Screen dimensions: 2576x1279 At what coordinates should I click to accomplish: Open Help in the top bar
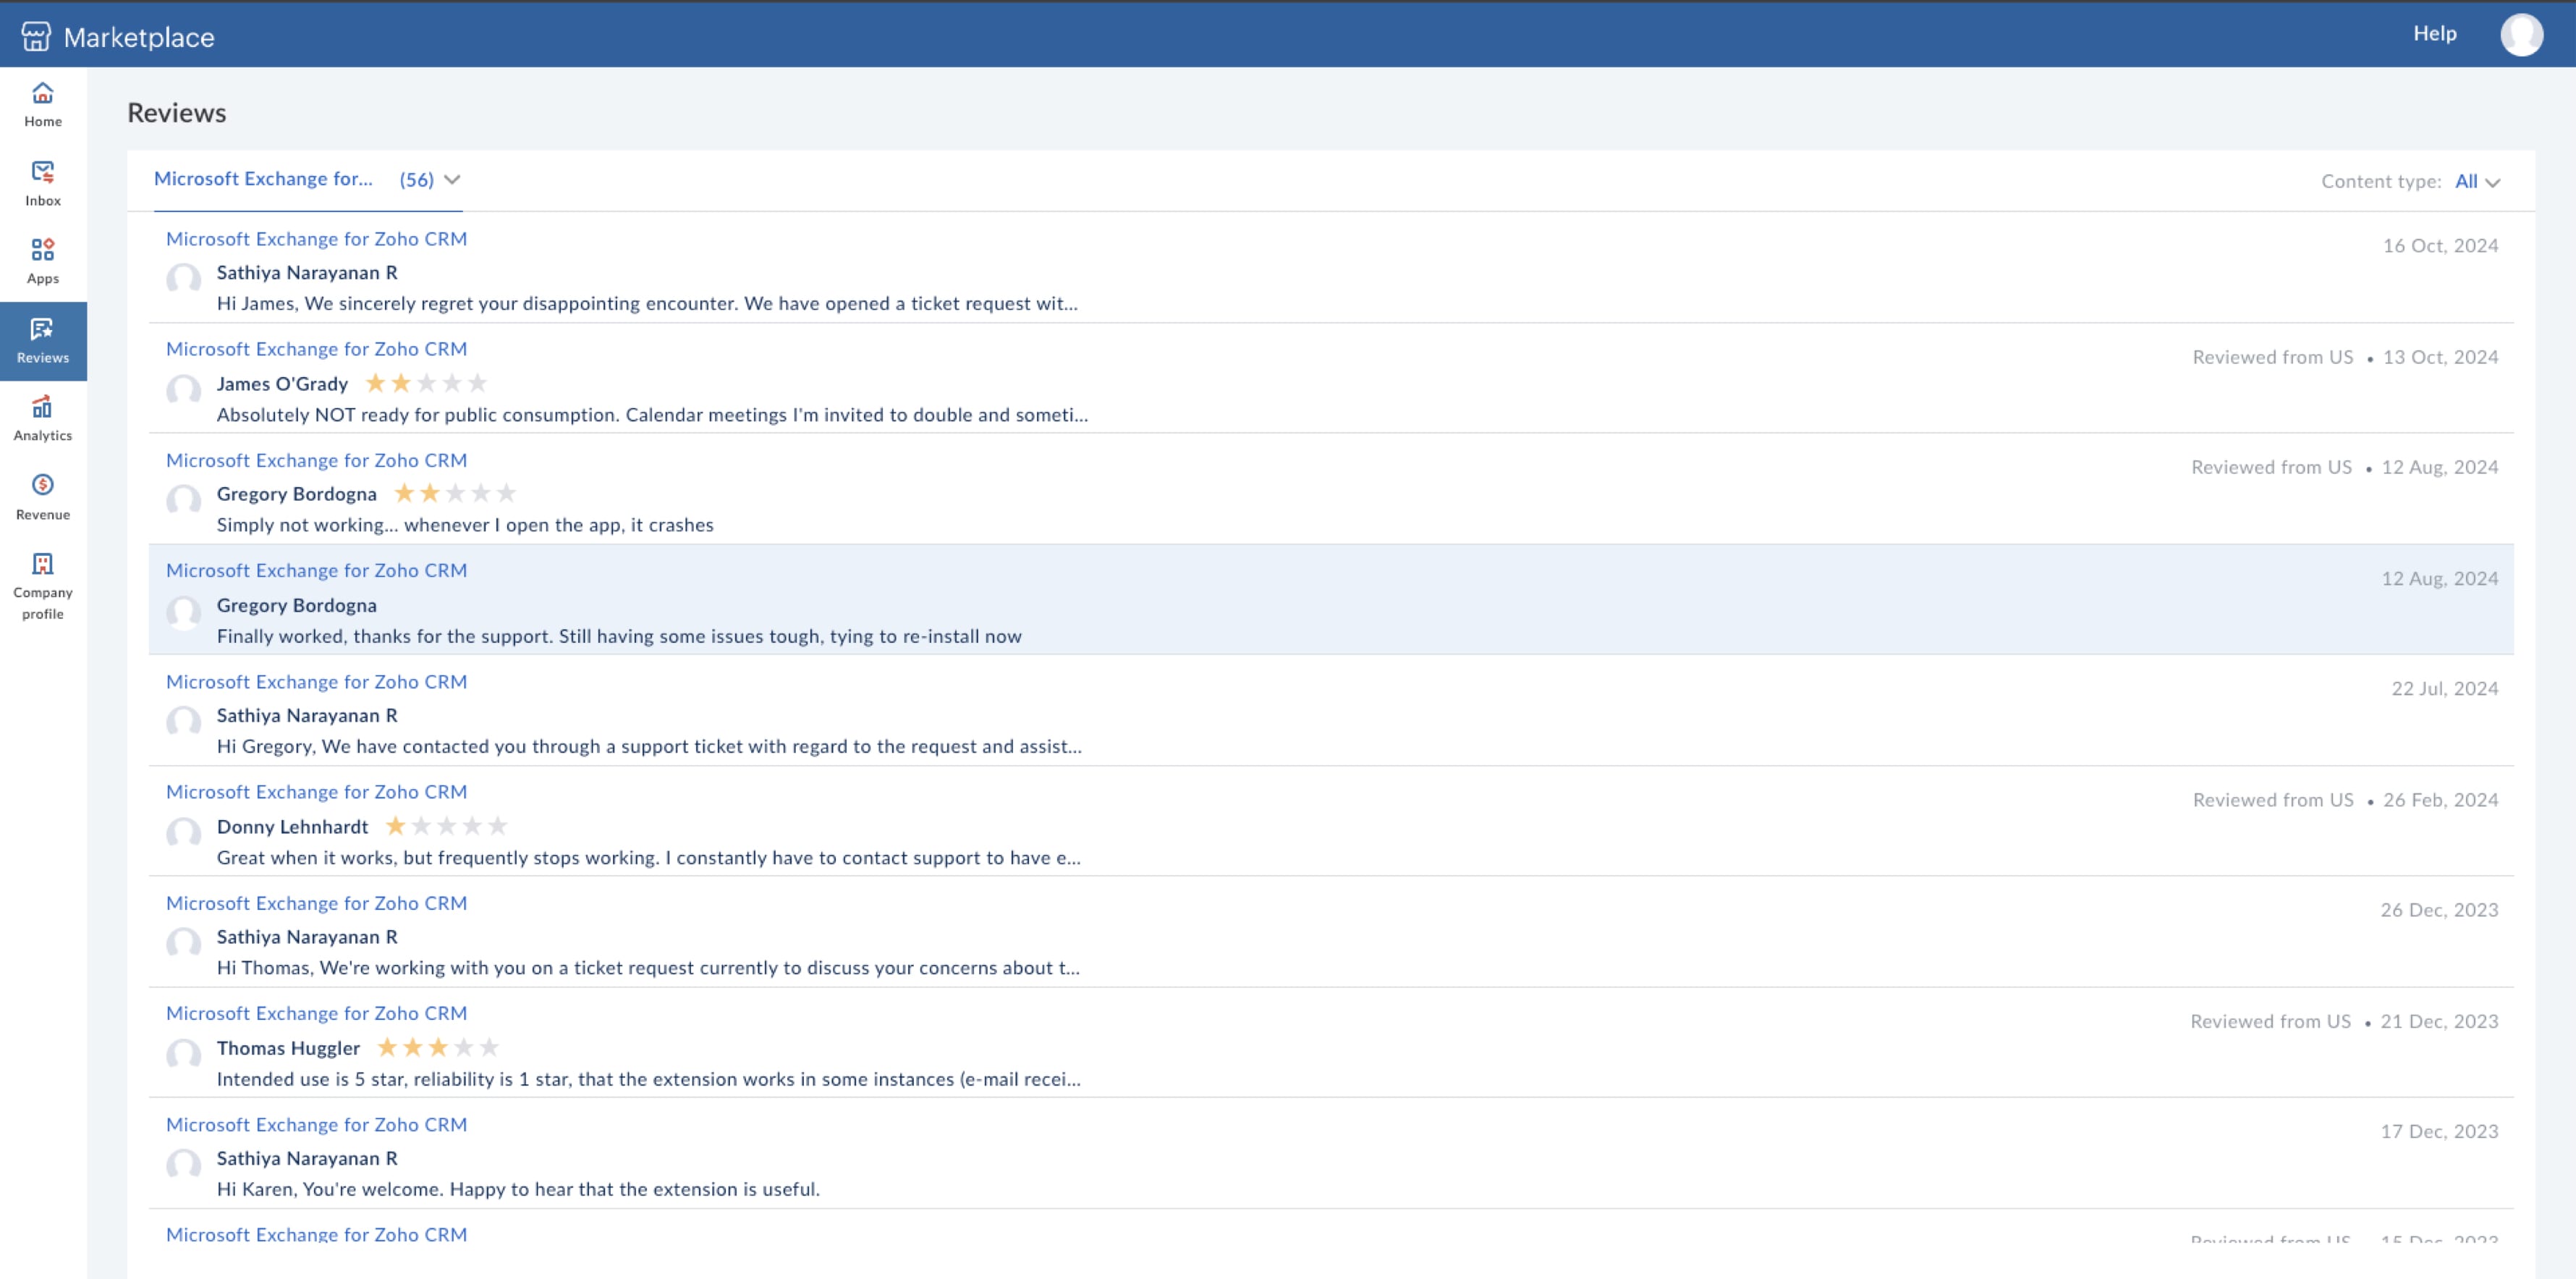coord(2434,34)
